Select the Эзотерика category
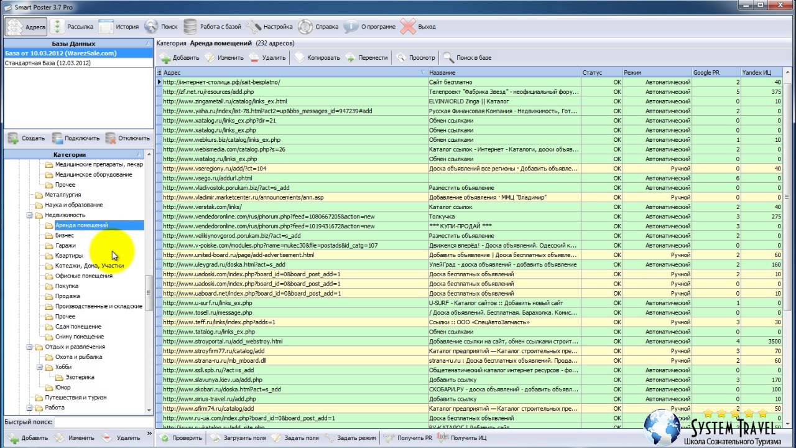Screen dimensions: 796x448 (x=80, y=377)
